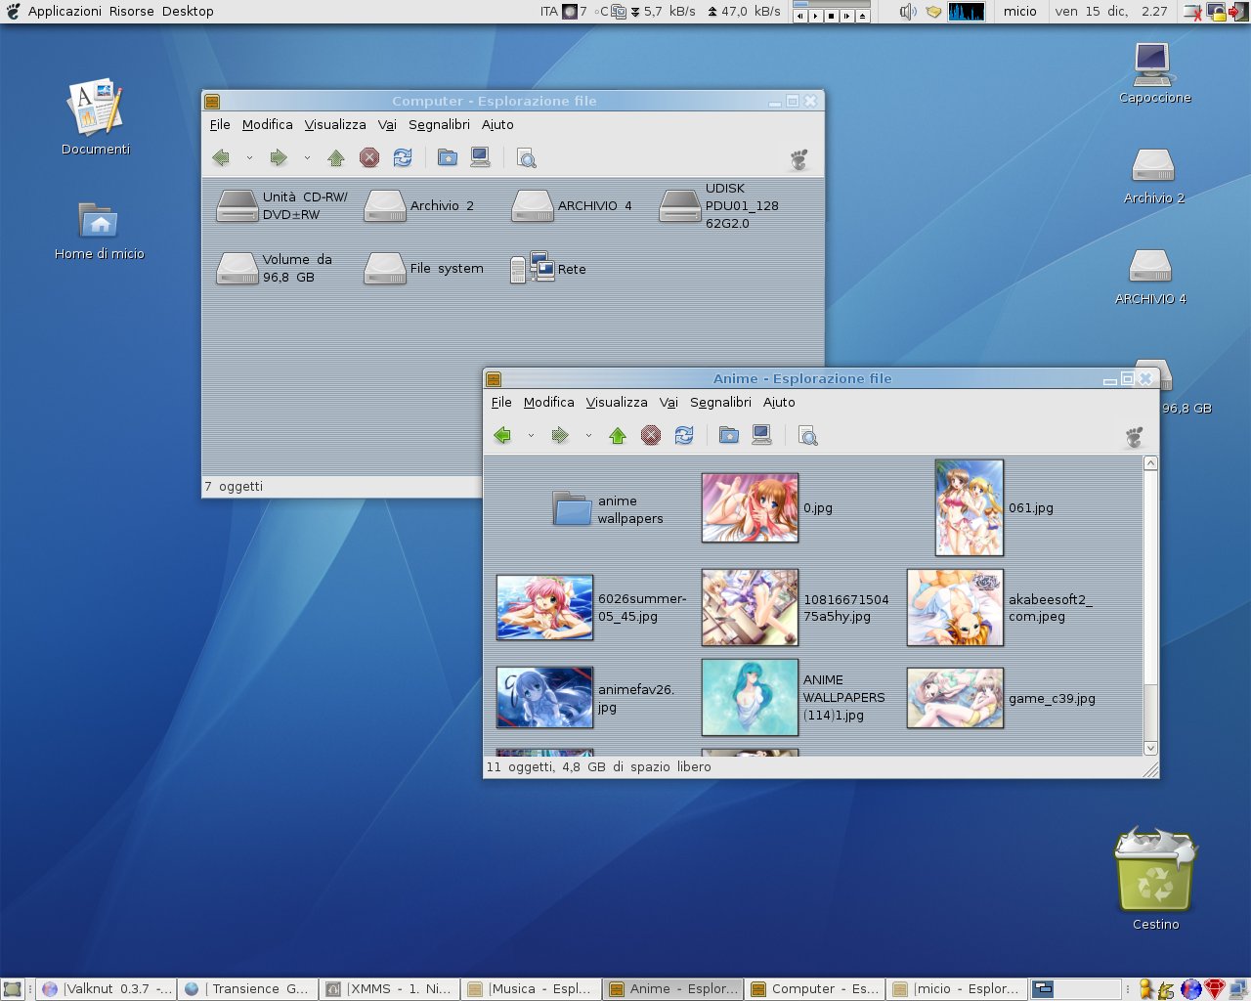Switch to Musica - Espl... taskbar button
The image size is (1251, 1001).
(x=531, y=988)
